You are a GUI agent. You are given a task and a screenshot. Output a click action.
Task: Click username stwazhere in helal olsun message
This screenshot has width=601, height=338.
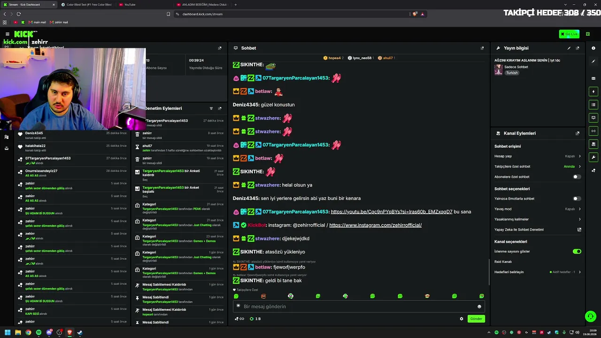(268, 185)
